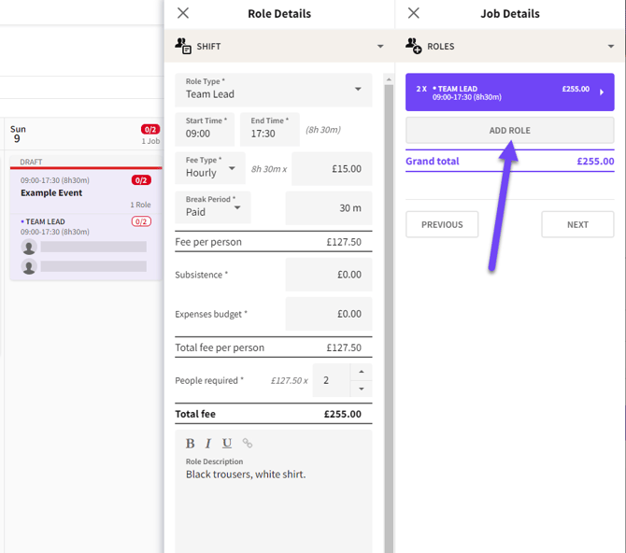
Task: Click the ADD ROLE button
Action: click(x=510, y=130)
